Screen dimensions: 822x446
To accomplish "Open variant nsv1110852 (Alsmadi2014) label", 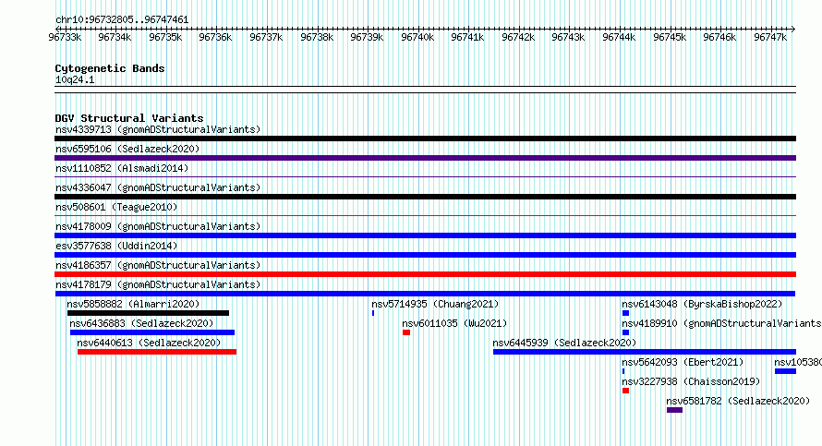I will coord(122,168).
